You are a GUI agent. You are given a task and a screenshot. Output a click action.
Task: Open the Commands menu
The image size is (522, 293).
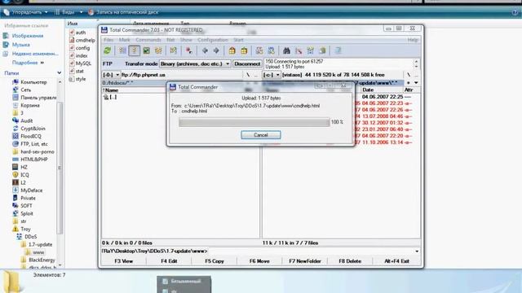pyautogui.click(x=148, y=40)
